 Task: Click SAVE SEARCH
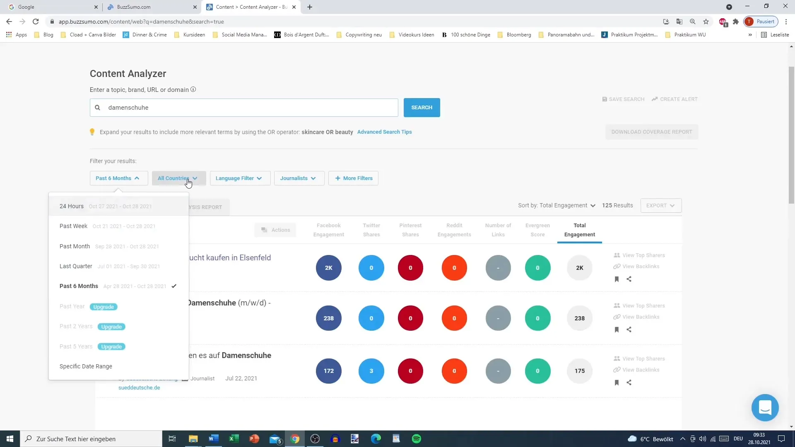coord(623,99)
